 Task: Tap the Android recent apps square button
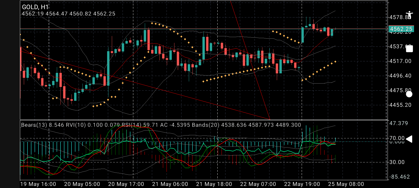click(409, 49)
